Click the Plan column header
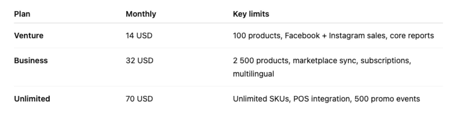Viewport: 463px width, 122px height. pos(22,14)
